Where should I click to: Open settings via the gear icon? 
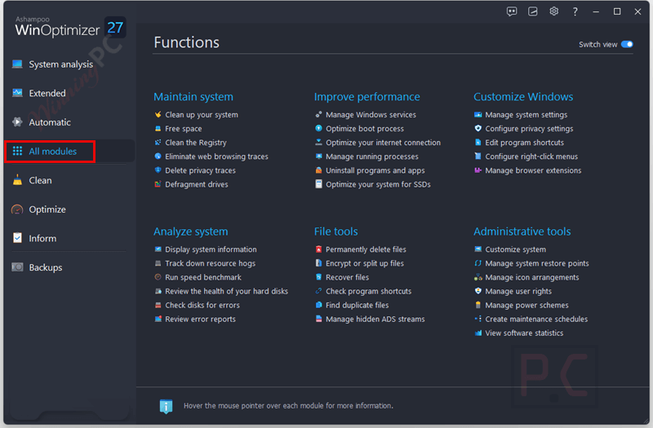[x=554, y=11]
